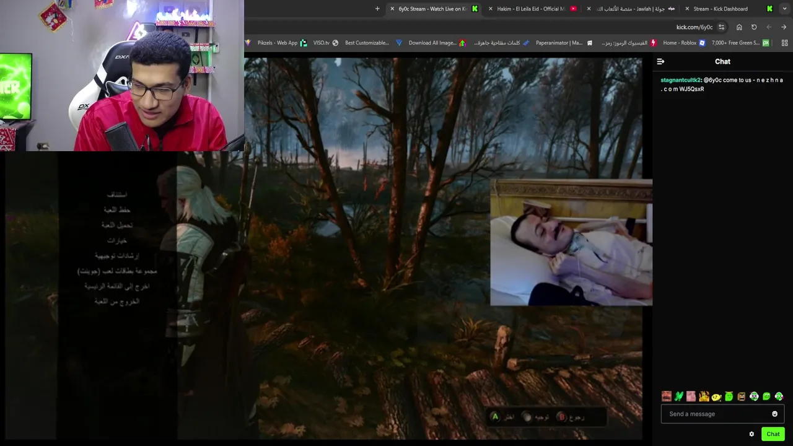Insert the yellow lemon blob emote

[x=716, y=396]
